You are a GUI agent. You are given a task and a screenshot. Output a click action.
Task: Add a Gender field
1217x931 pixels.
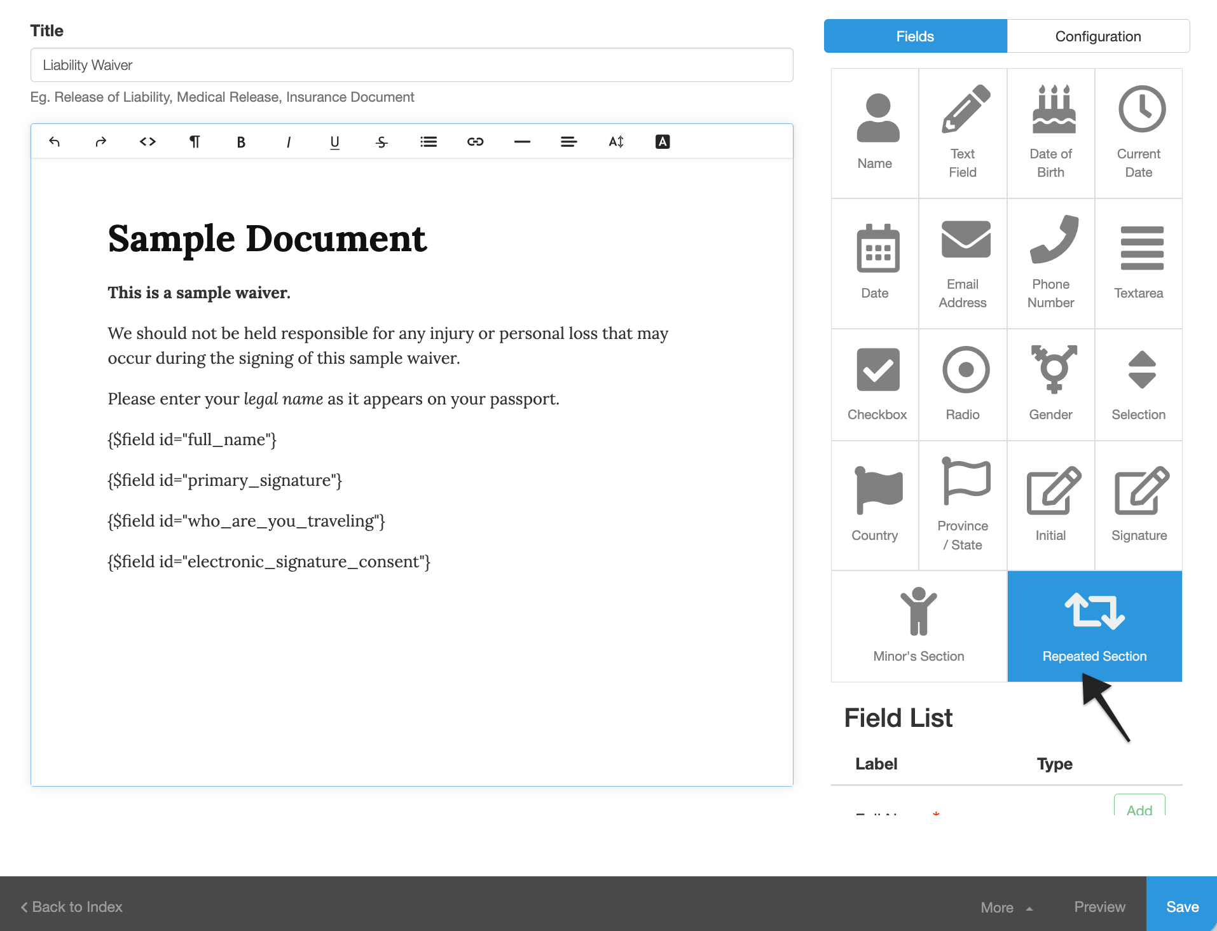click(1051, 385)
